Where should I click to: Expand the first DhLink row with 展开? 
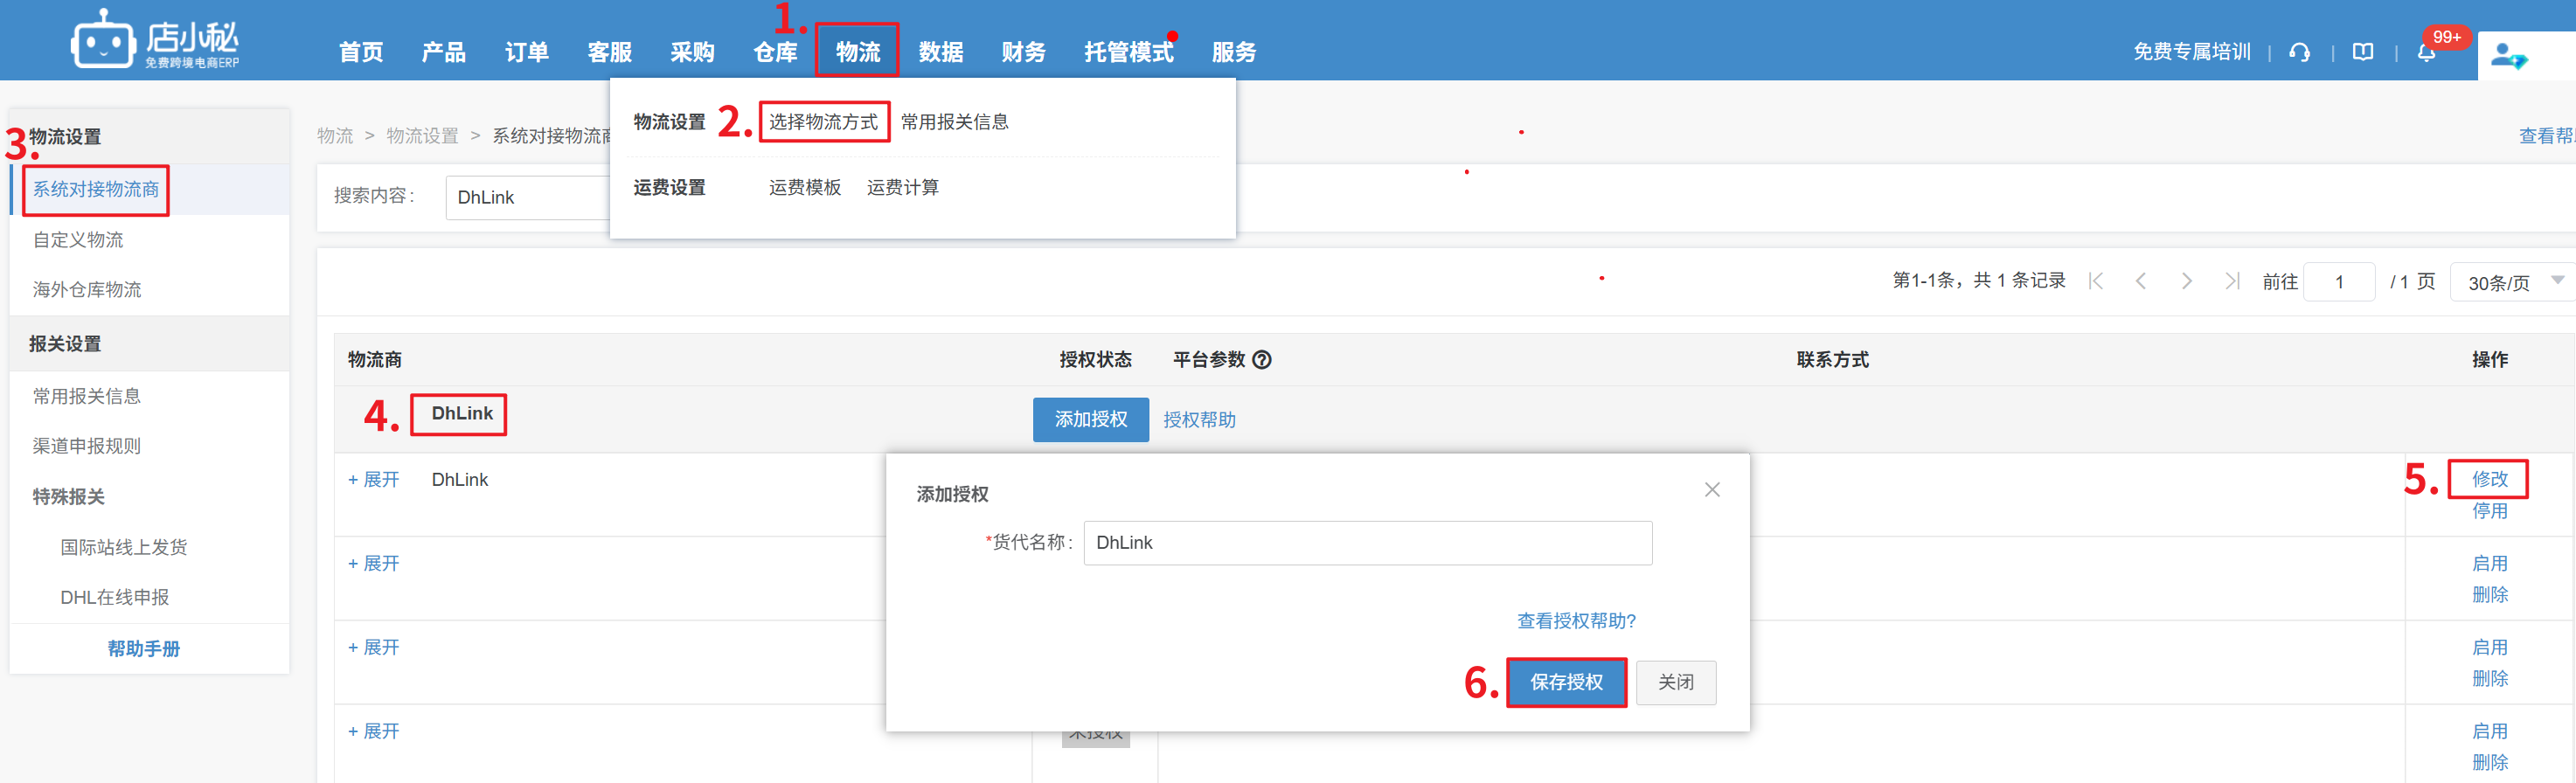click(x=374, y=480)
